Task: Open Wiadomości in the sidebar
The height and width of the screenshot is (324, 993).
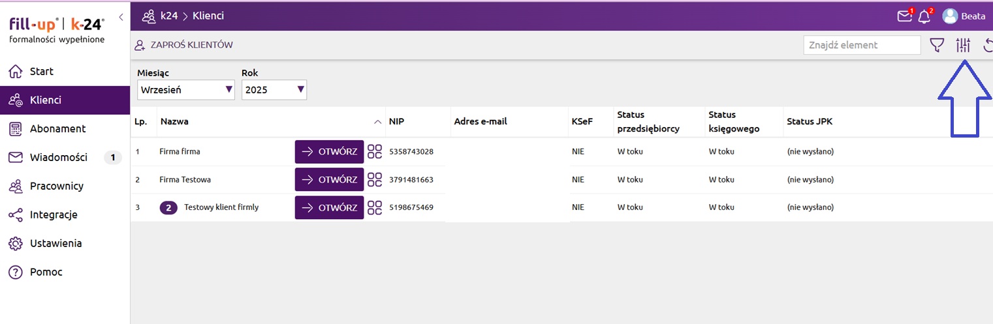Action: pyautogui.click(x=58, y=157)
